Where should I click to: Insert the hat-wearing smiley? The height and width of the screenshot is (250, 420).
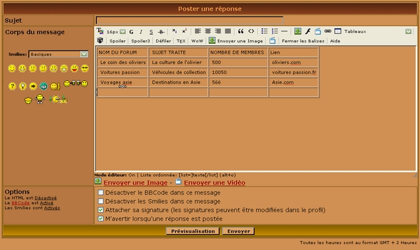click(28, 100)
